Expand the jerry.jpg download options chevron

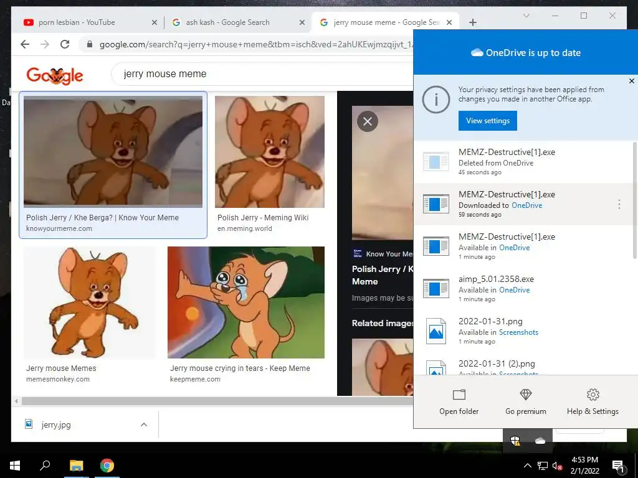144,424
